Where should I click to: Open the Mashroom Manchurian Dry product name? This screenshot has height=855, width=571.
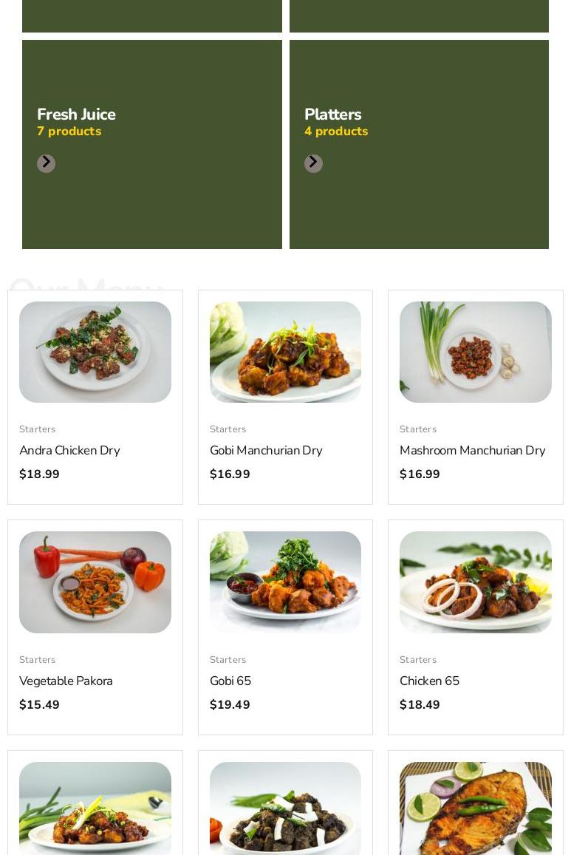point(472,451)
